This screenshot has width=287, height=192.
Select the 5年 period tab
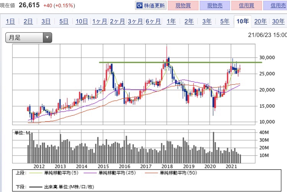225,21
